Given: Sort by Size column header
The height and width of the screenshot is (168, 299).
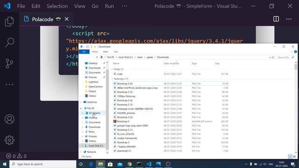Looking at the screenshot, I should pyautogui.click(x=217, y=63).
